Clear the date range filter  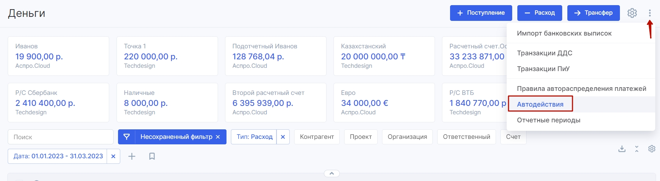coord(113,156)
